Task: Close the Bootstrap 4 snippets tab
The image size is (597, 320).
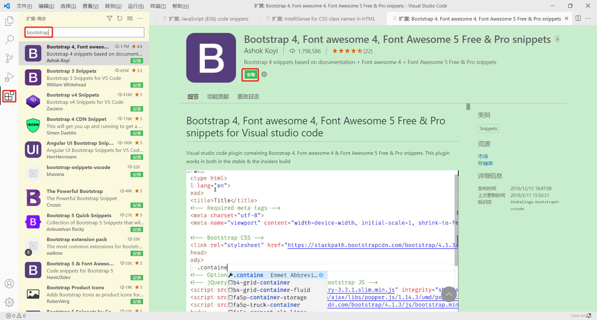Action: coord(567,19)
